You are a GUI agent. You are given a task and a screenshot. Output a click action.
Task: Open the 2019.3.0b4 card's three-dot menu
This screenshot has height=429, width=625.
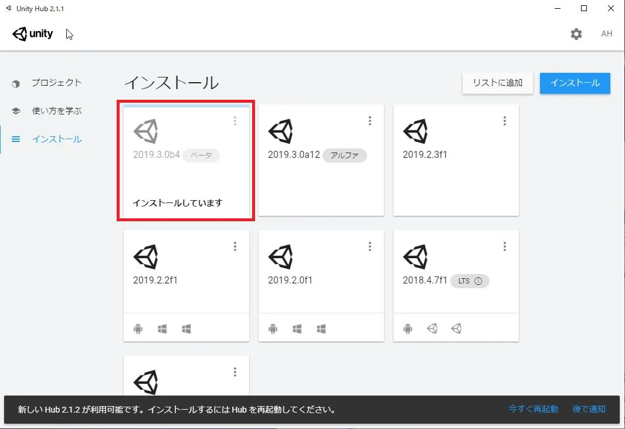pyautogui.click(x=235, y=120)
